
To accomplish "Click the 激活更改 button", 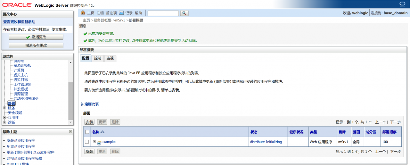I will (x=36, y=37).
